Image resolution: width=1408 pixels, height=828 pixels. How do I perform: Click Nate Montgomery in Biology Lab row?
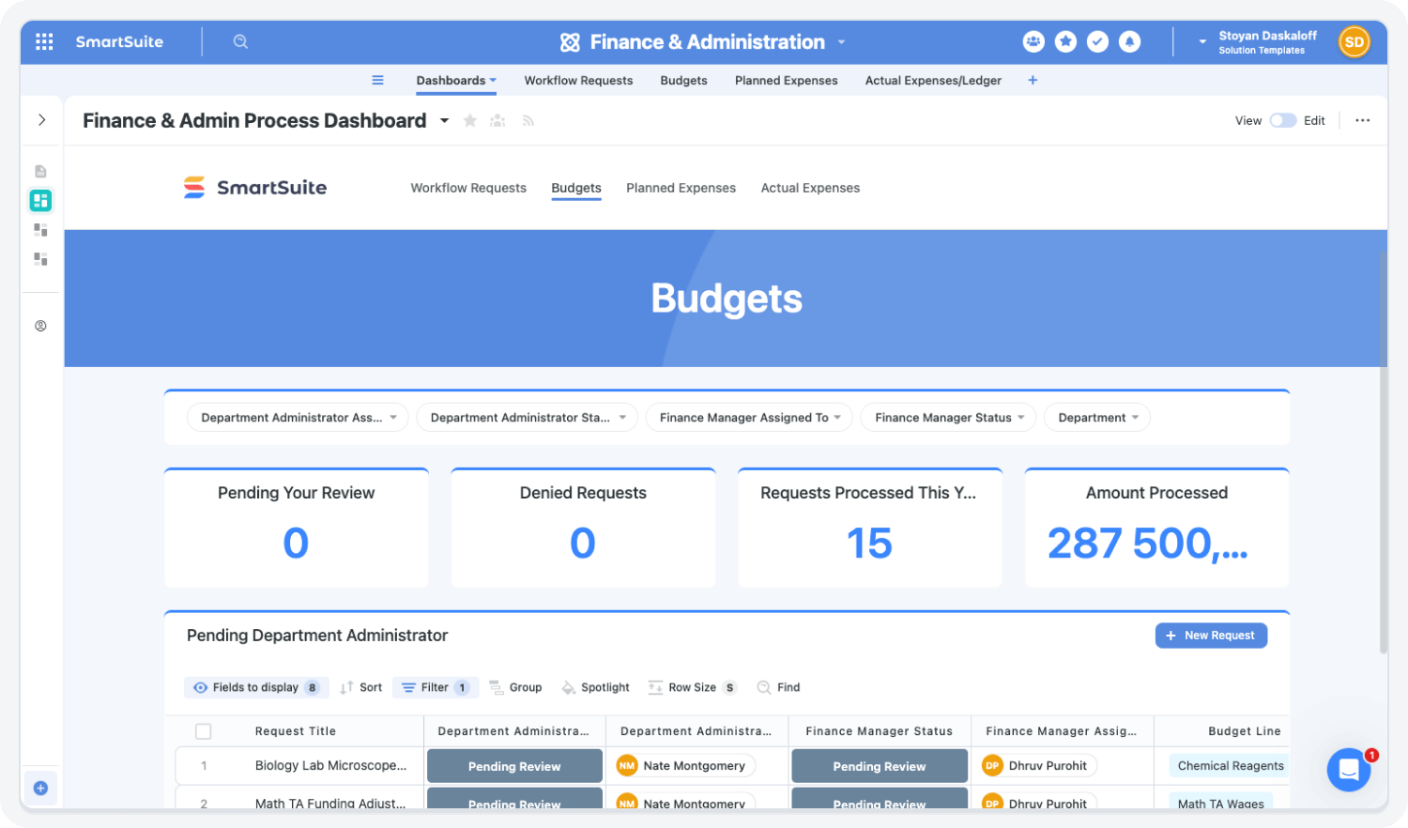(x=685, y=766)
